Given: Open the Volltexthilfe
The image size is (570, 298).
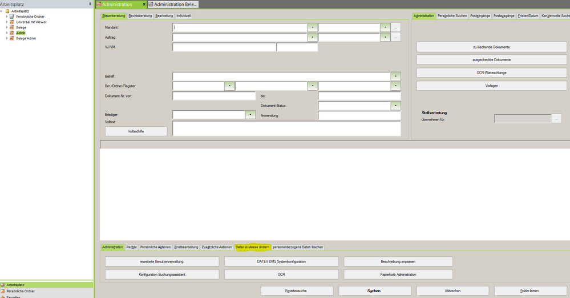Looking at the screenshot, I should (136, 131).
